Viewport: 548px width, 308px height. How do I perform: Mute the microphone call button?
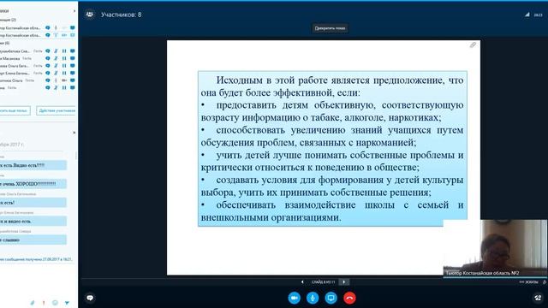pos(313,298)
